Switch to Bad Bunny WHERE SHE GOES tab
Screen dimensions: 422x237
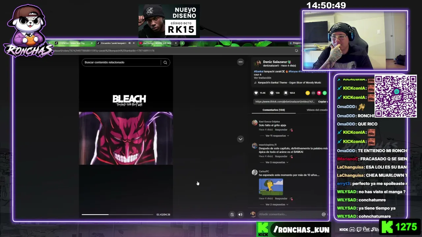(157, 43)
